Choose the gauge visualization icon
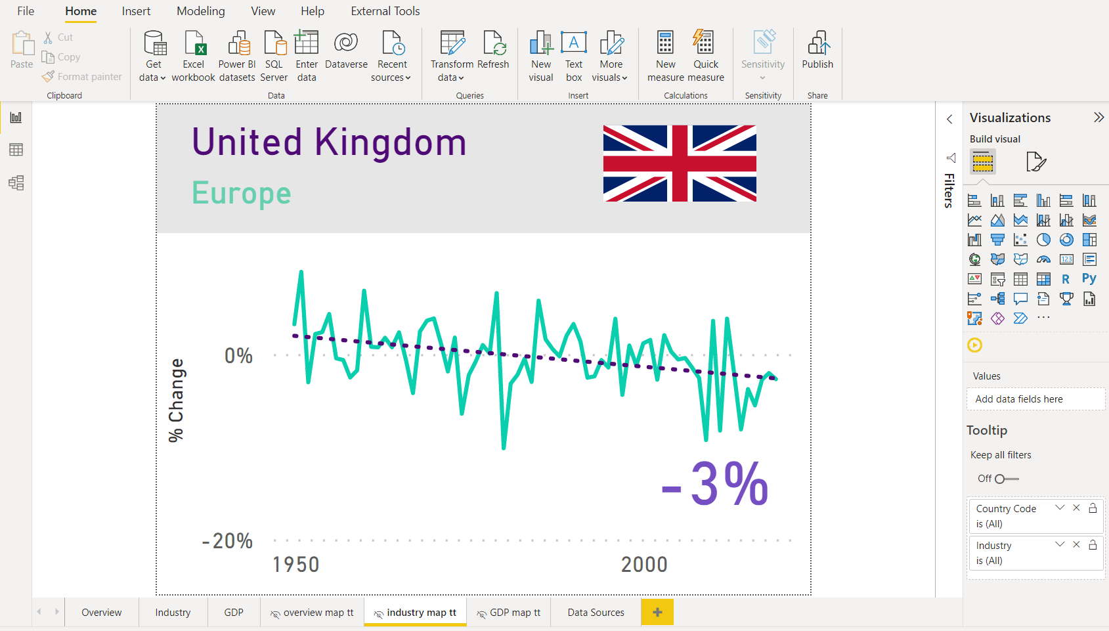The height and width of the screenshot is (631, 1109). click(1043, 259)
